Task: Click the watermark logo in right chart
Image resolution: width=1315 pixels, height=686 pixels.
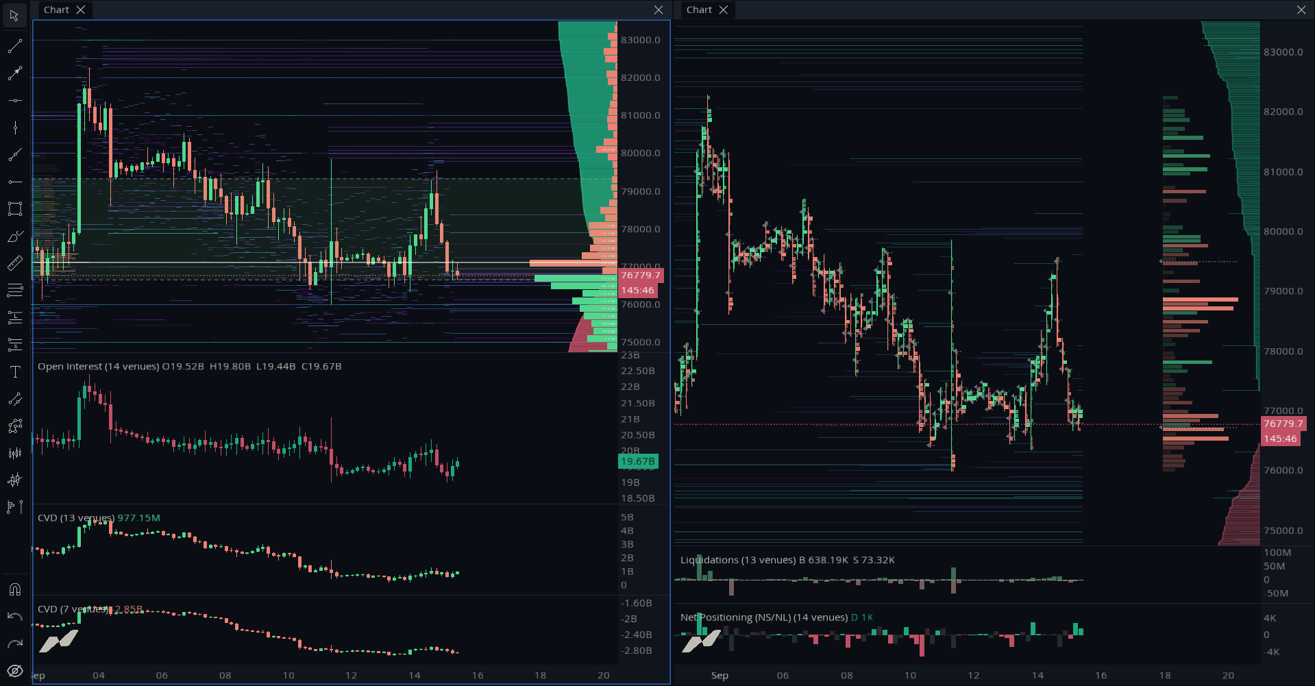Action: (x=701, y=642)
